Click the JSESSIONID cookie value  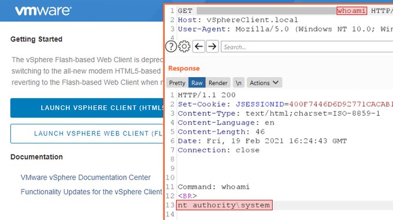pos(341,104)
